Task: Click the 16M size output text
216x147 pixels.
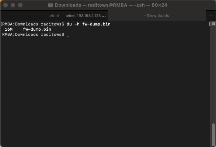Action: coord(9,29)
